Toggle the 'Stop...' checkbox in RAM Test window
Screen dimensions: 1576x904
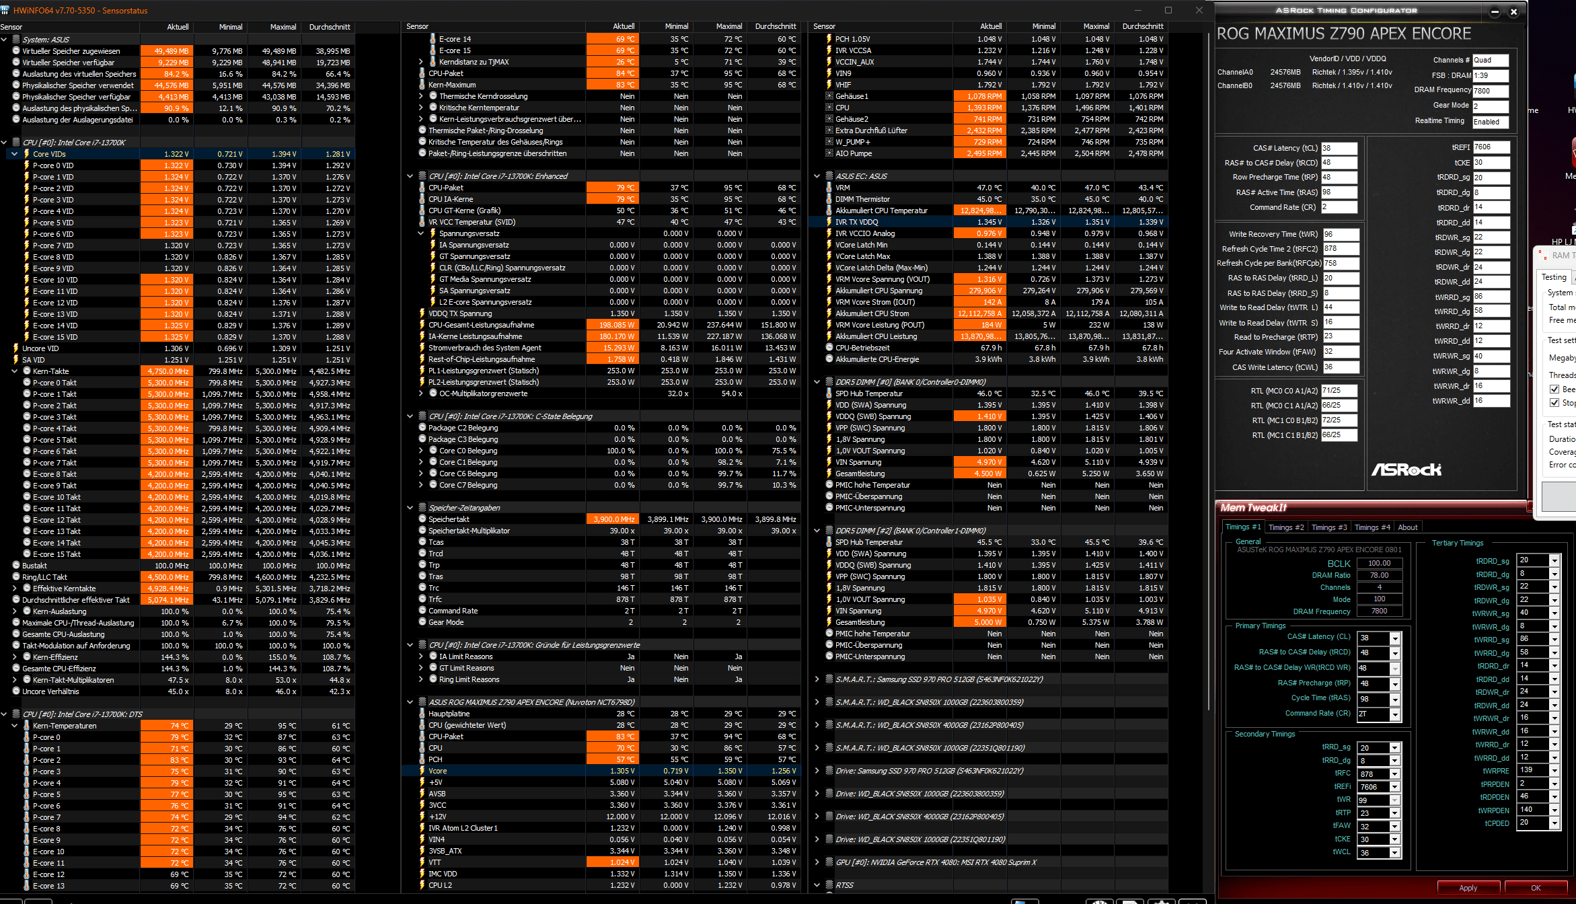point(1554,403)
